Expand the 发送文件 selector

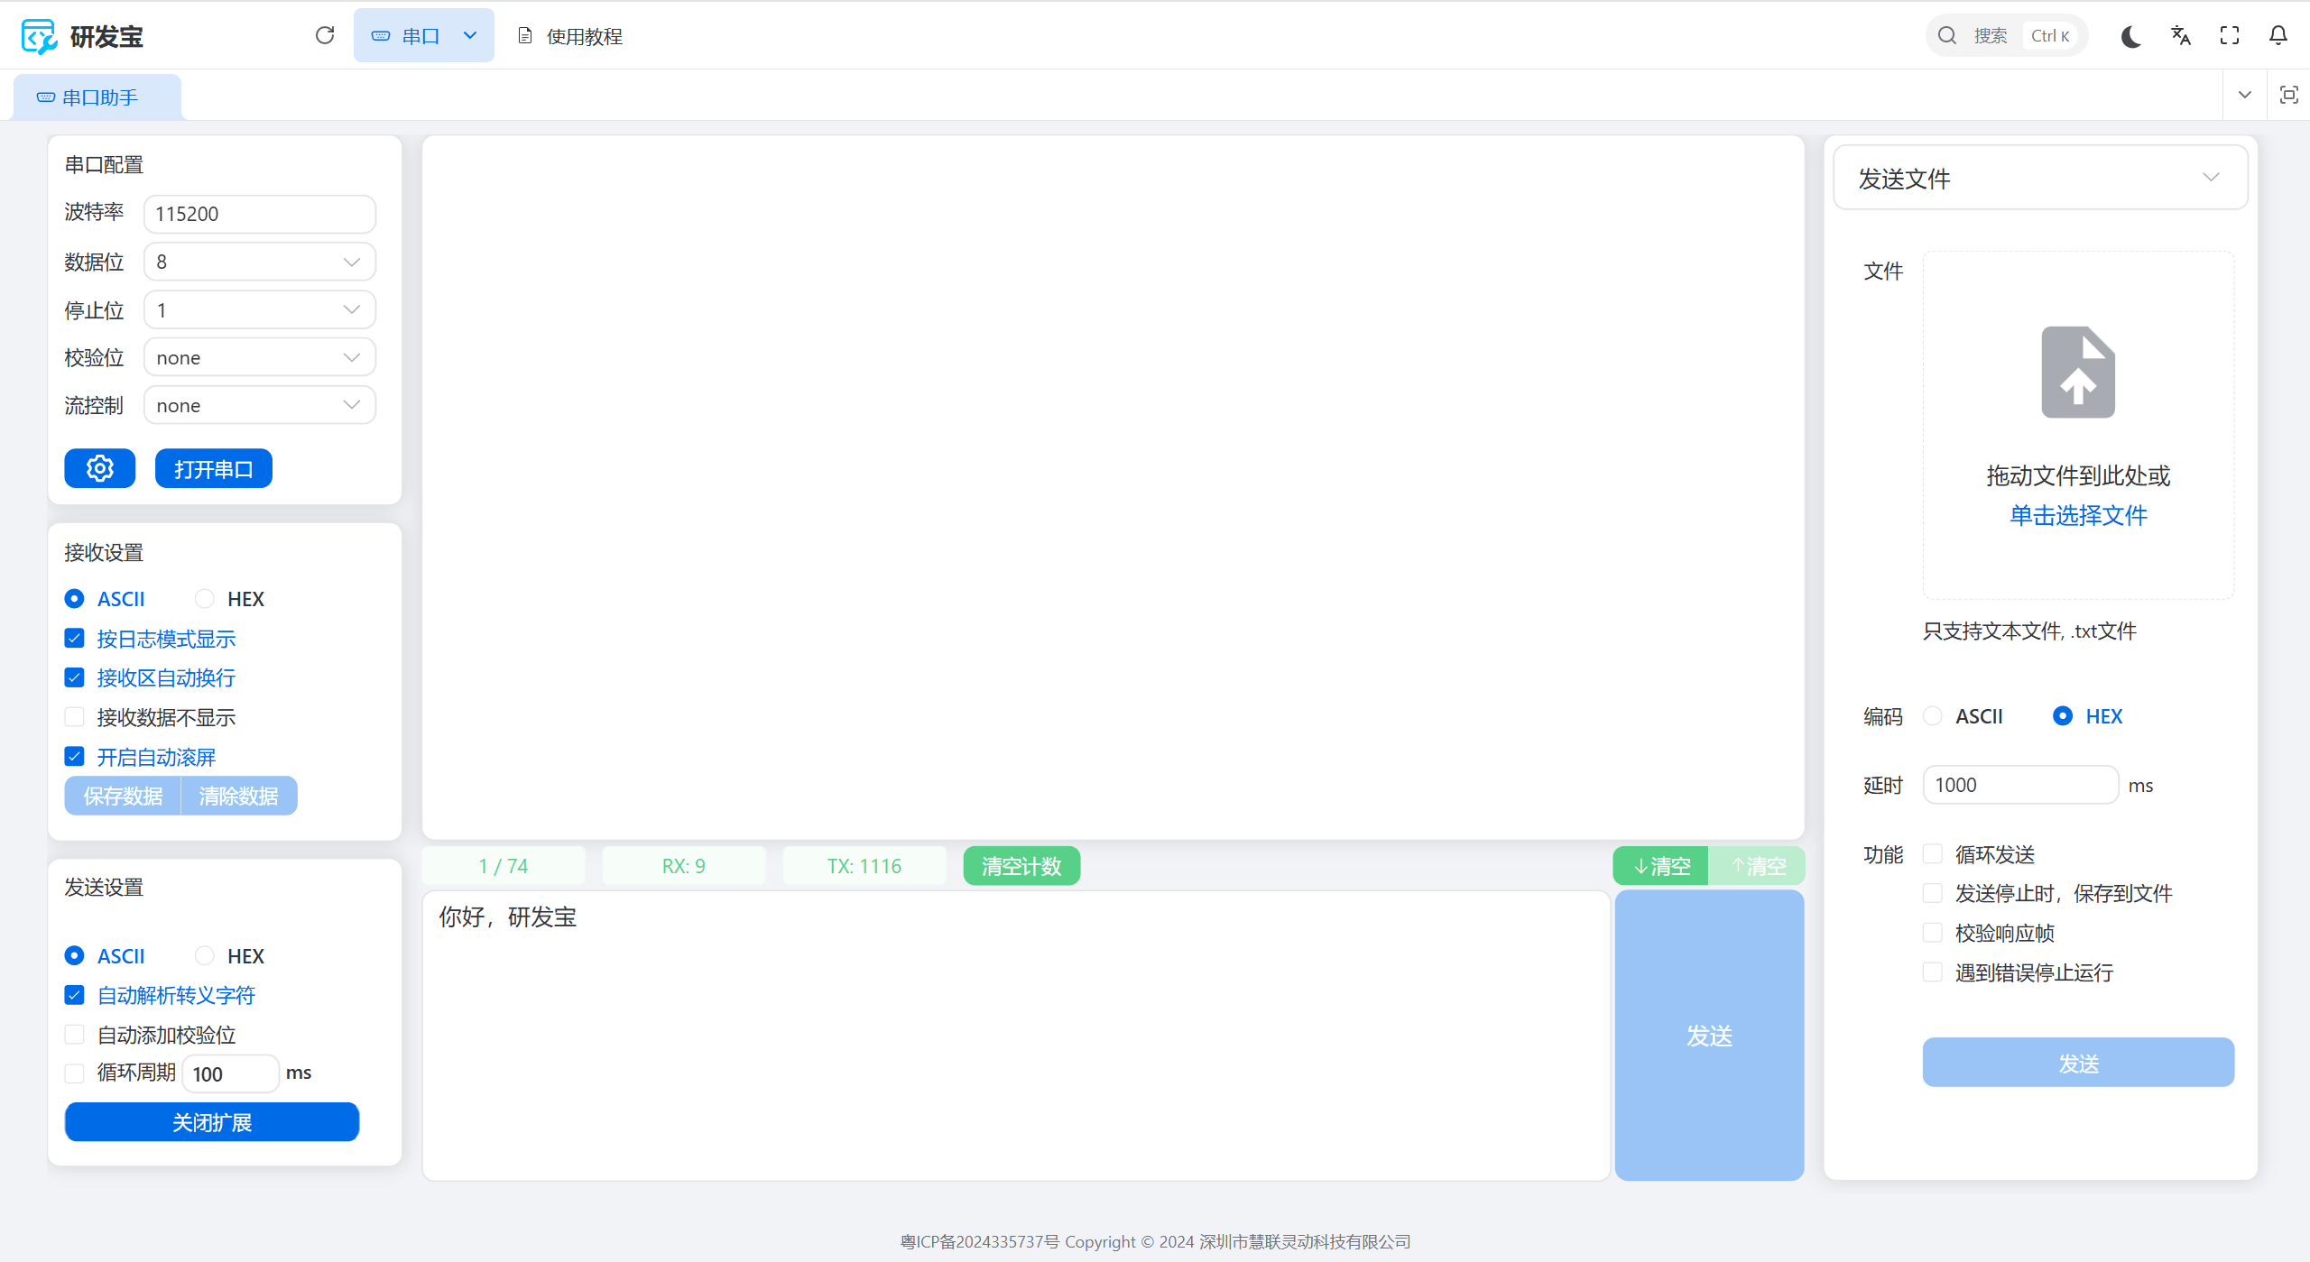click(2039, 178)
